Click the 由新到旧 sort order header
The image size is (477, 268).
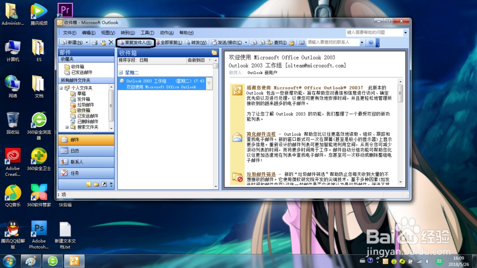click(x=199, y=61)
